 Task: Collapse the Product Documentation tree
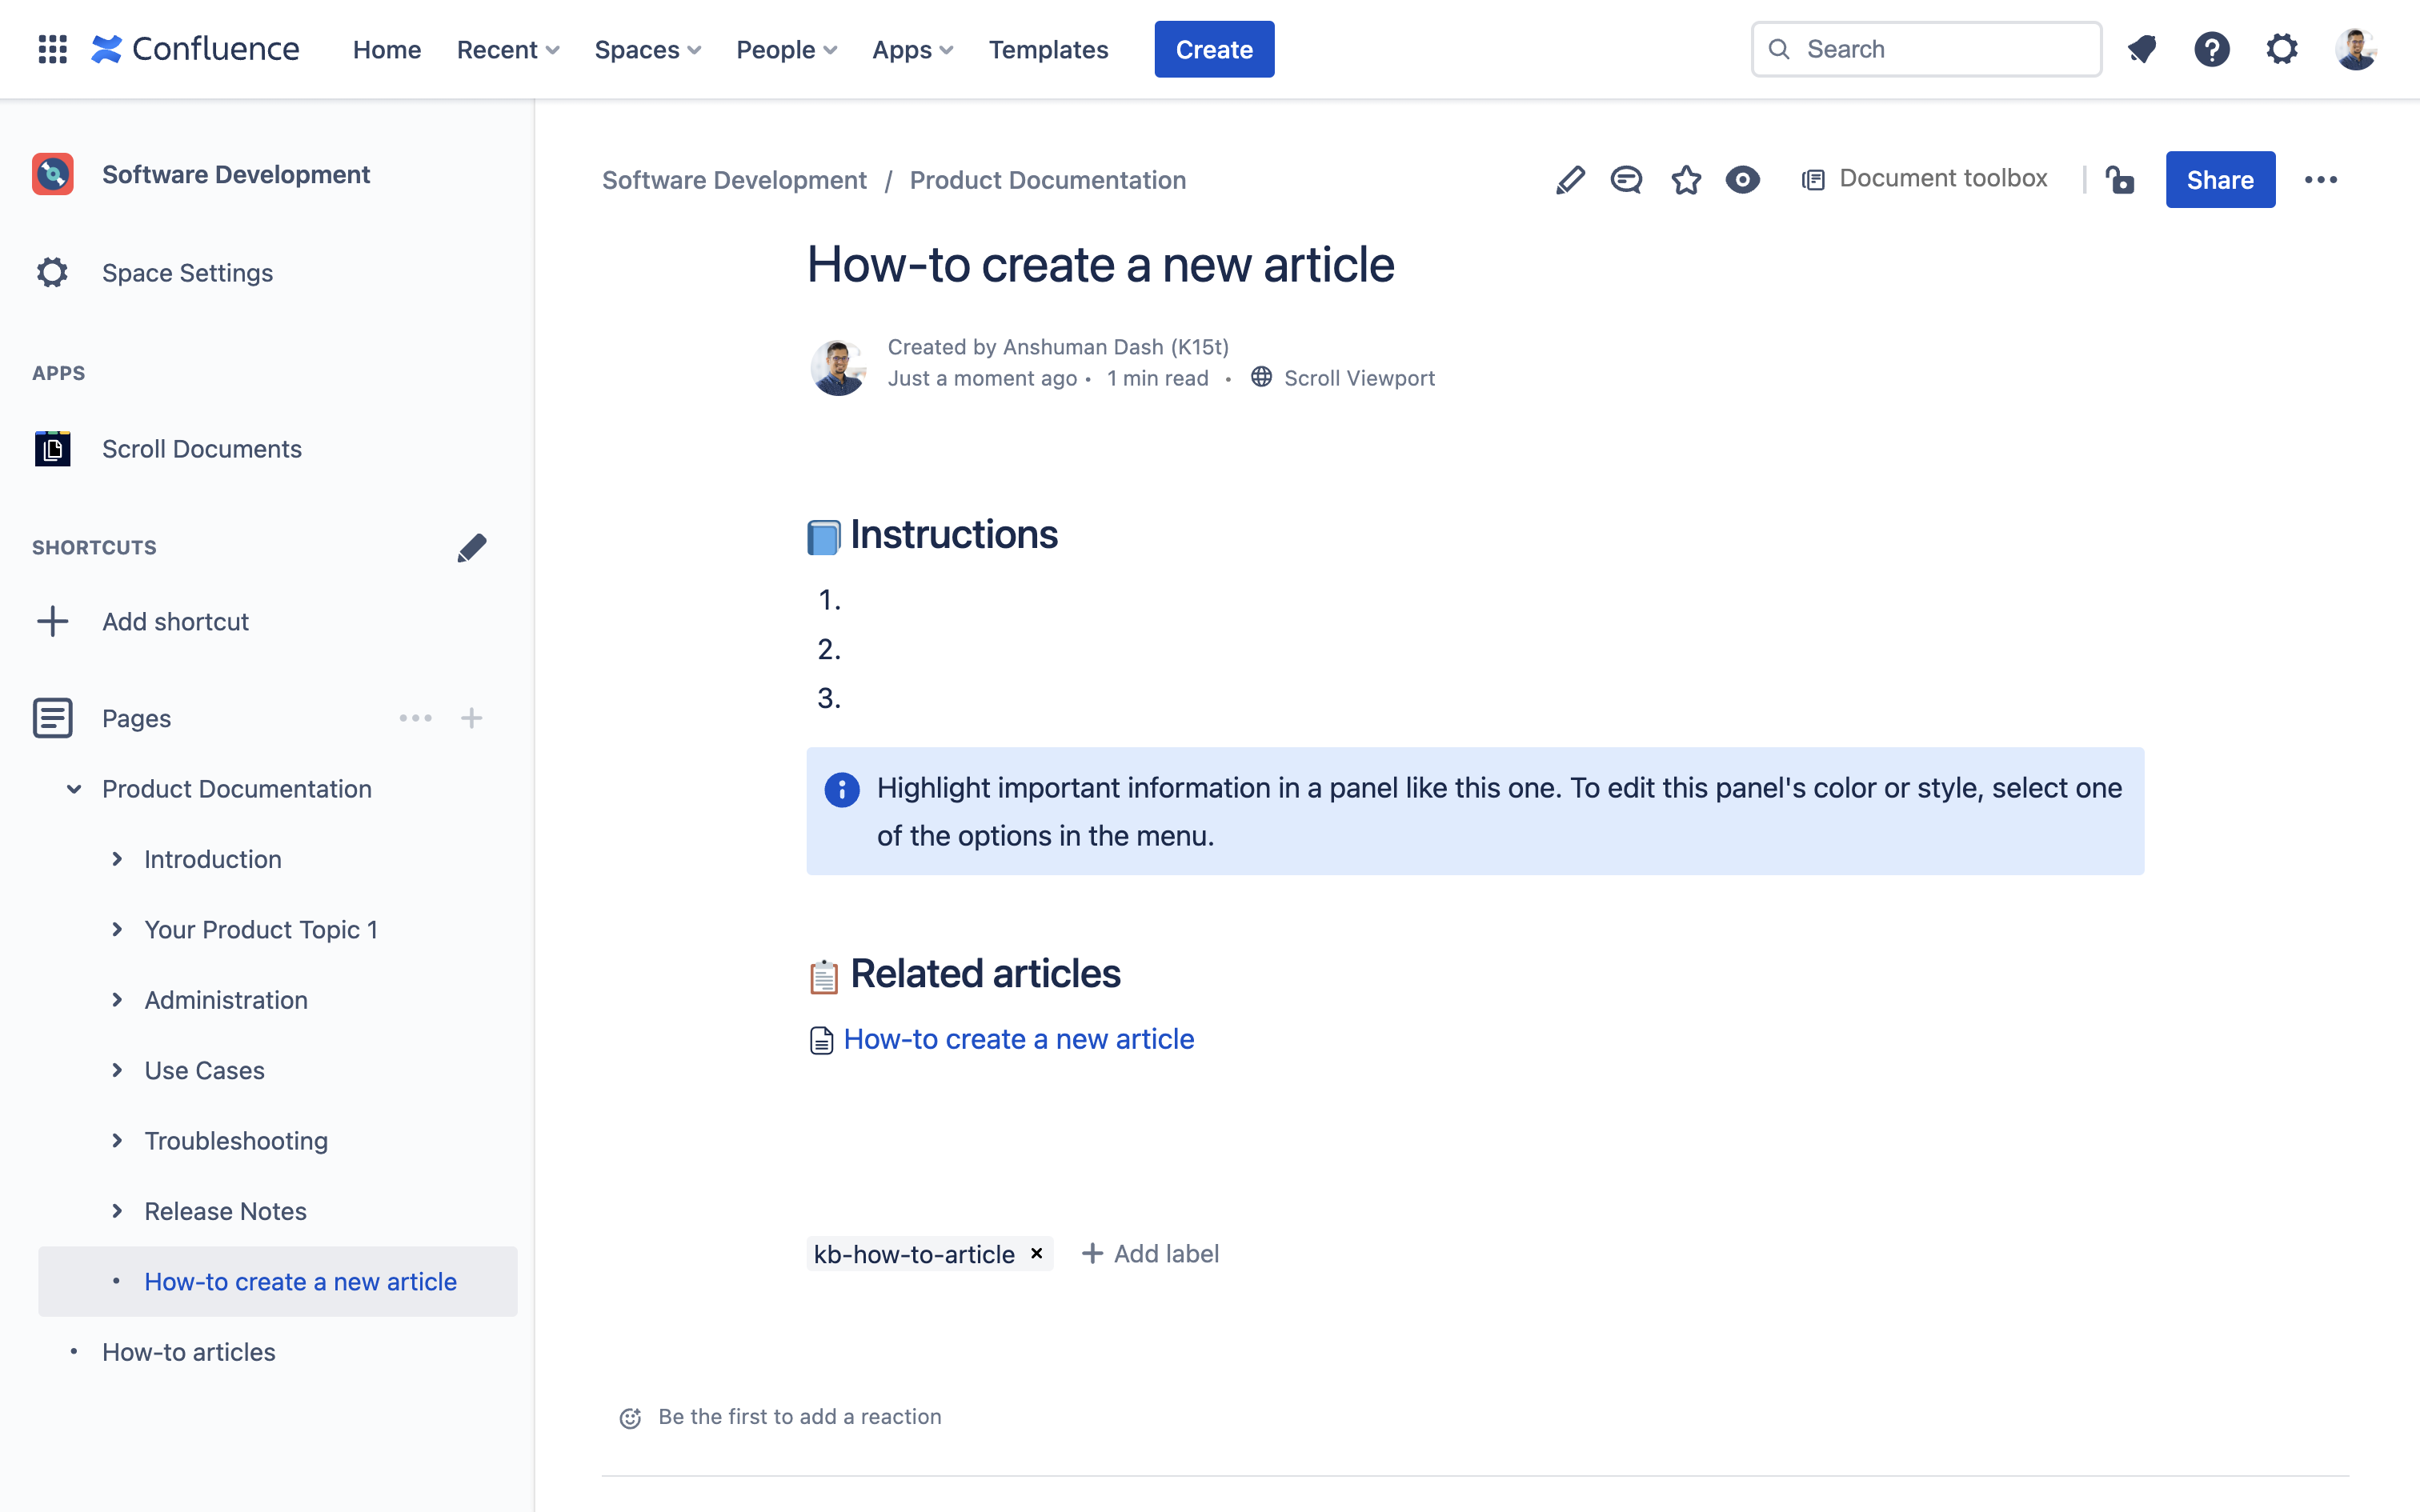tap(74, 789)
